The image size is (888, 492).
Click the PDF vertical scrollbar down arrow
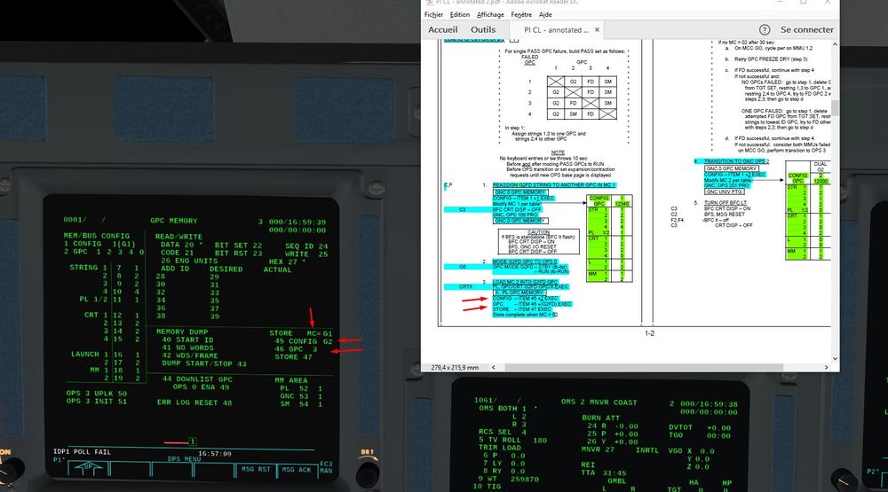(x=835, y=358)
